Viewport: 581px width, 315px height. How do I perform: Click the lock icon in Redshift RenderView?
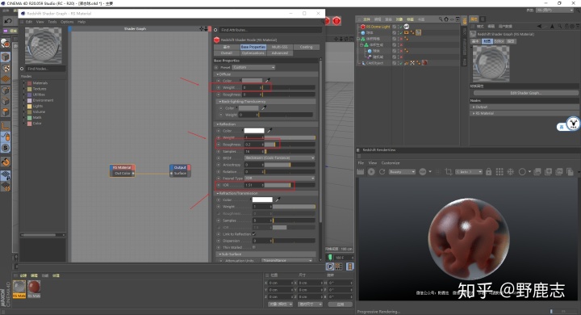point(488,172)
